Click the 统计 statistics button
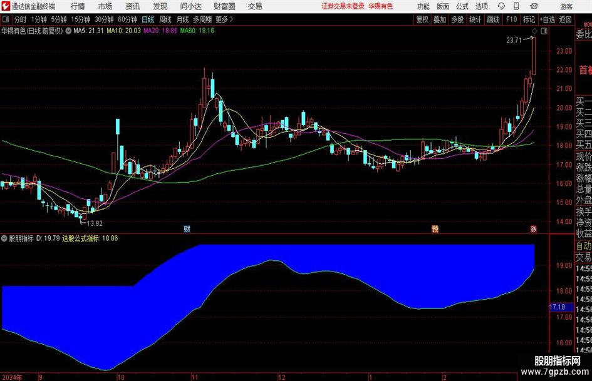The width and height of the screenshot is (592, 381). (475, 19)
